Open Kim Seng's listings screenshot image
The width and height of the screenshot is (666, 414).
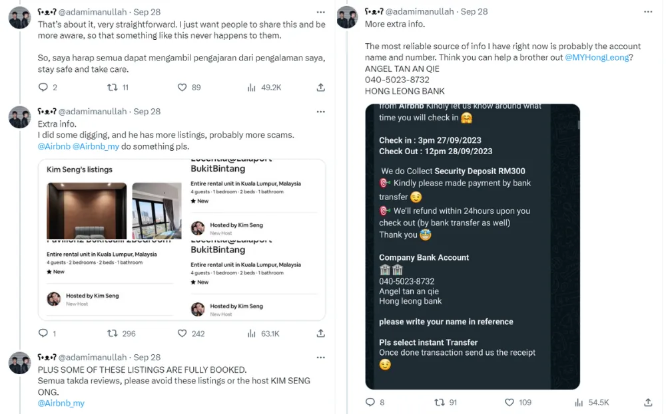[181, 240]
